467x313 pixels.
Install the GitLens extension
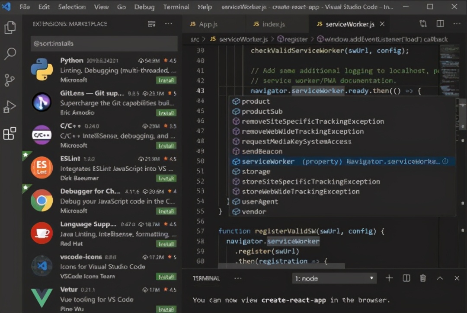click(166, 113)
